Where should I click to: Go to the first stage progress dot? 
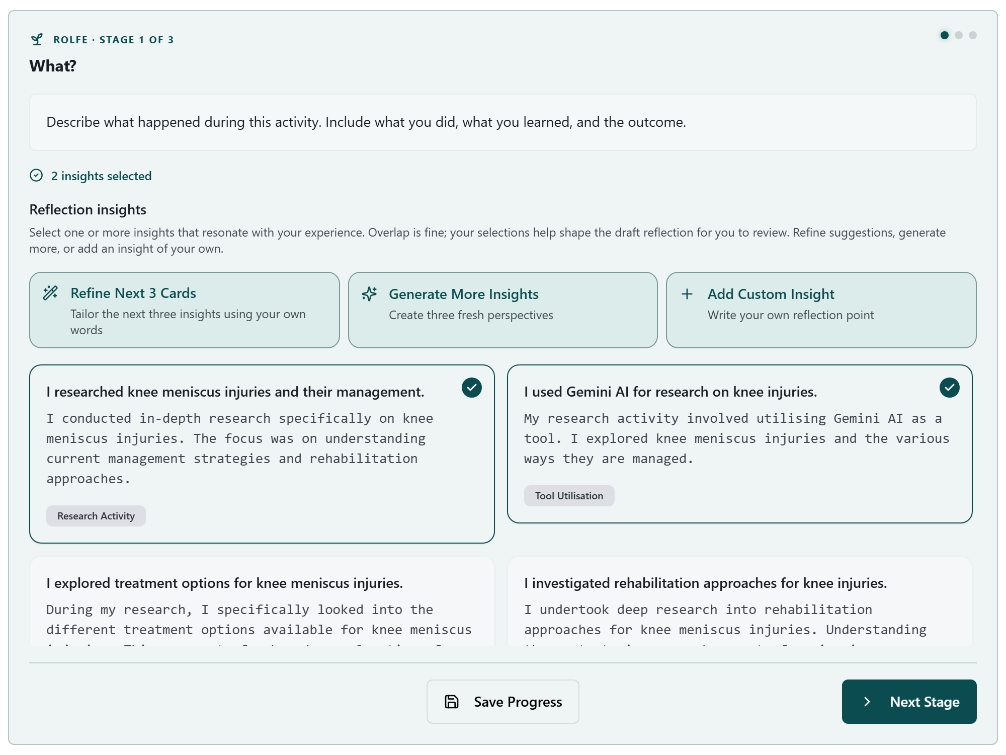(x=945, y=35)
